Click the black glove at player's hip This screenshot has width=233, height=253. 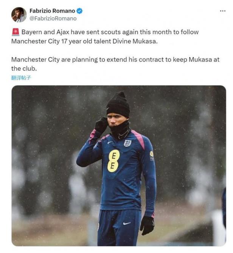click(x=147, y=225)
